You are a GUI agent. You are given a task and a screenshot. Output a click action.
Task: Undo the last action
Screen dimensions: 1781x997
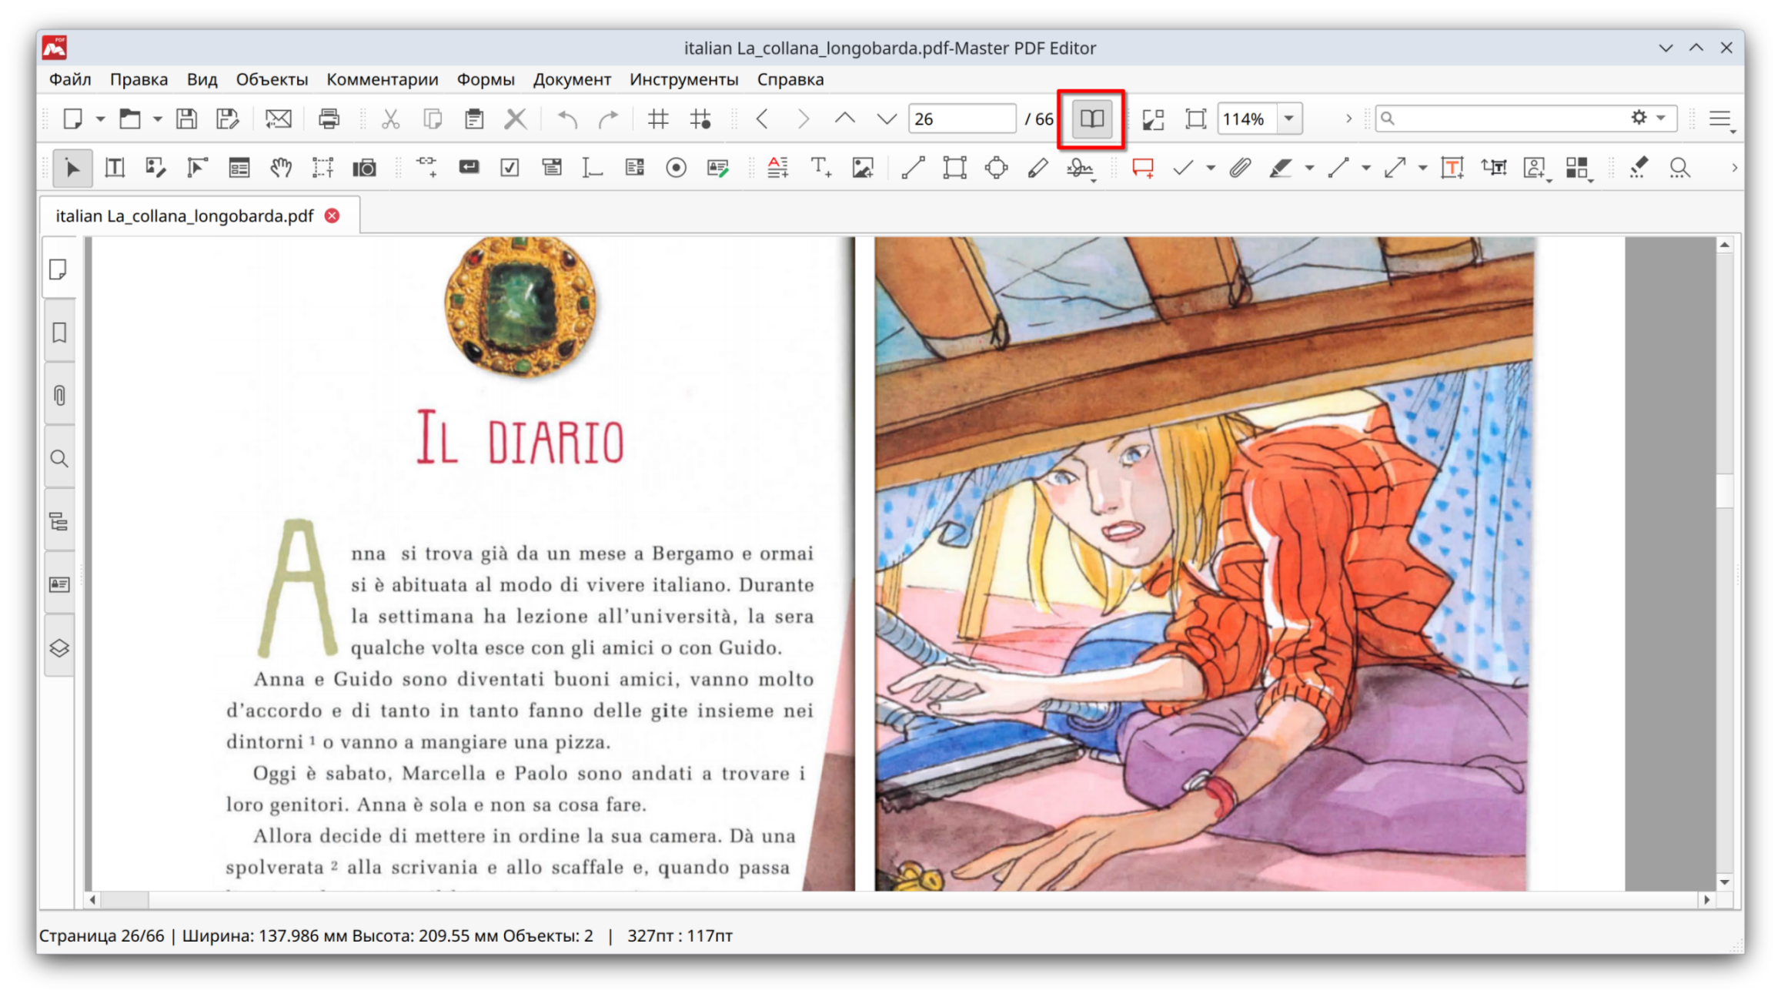(567, 119)
